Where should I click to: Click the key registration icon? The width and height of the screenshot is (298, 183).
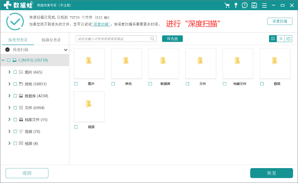click(x=236, y=5)
